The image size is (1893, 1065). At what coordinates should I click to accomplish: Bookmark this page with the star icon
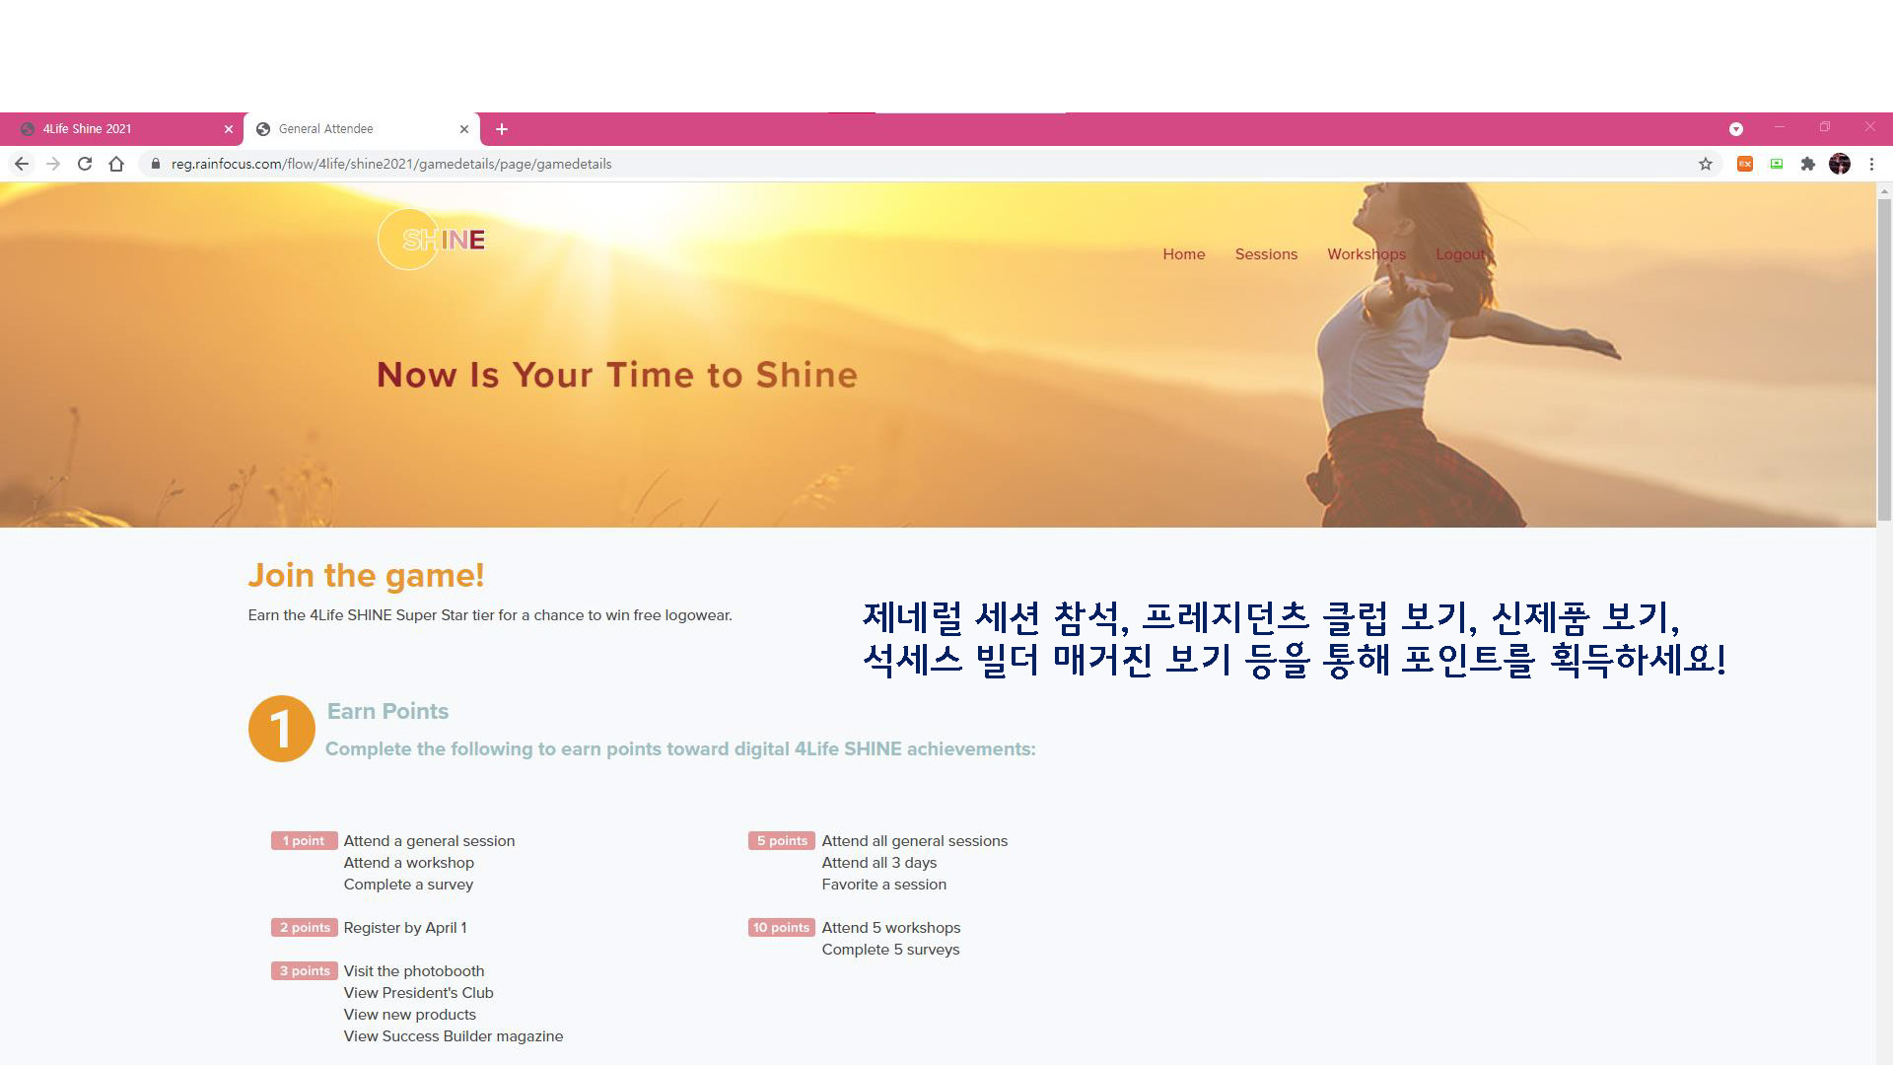[x=1706, y=164]
